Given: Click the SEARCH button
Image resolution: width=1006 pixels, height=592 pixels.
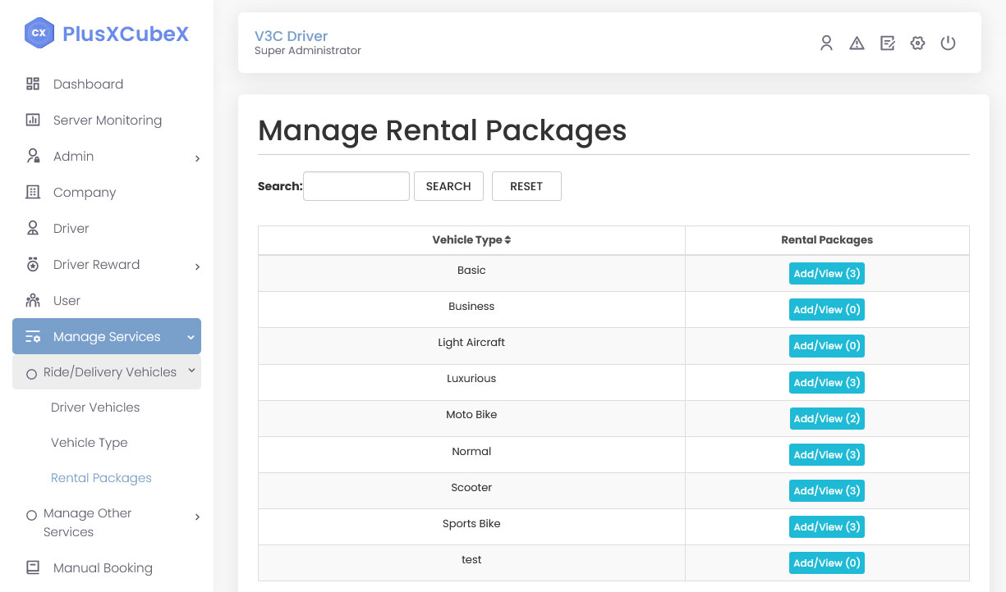Looking at the screenshot, I should coord(448,186).
